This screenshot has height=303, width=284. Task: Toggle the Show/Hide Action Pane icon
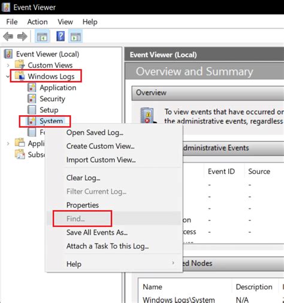75,37
